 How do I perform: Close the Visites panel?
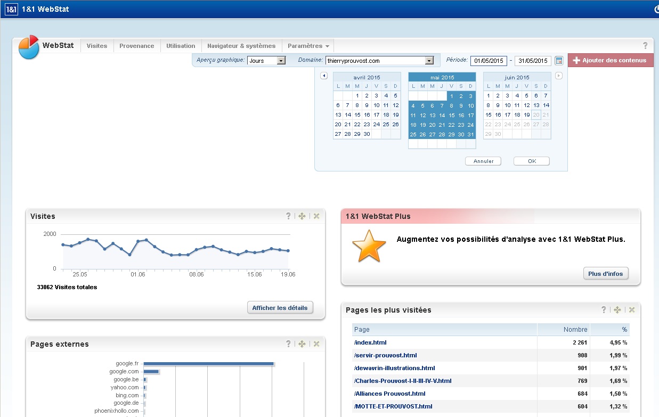pos(316,216)
